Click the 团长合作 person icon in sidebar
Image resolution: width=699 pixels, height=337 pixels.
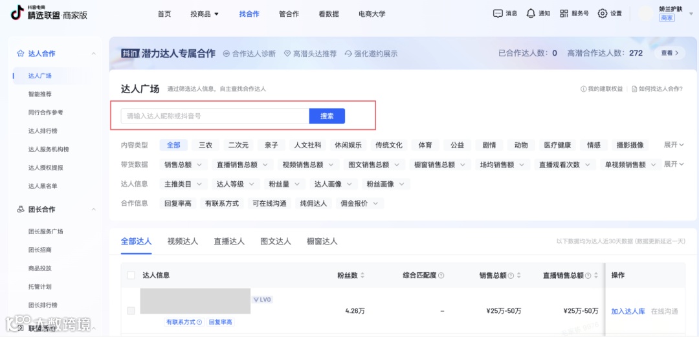(20, 209)
